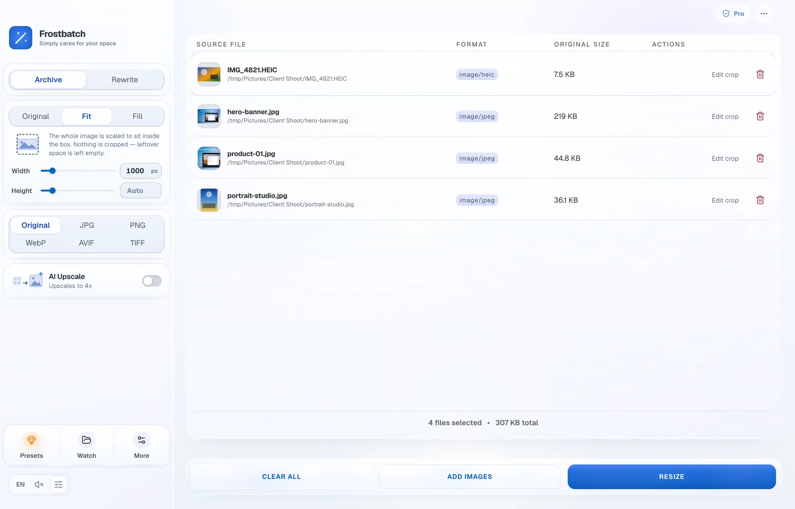
Task: Click the 219 KB size value
Action: coord(565,116)
